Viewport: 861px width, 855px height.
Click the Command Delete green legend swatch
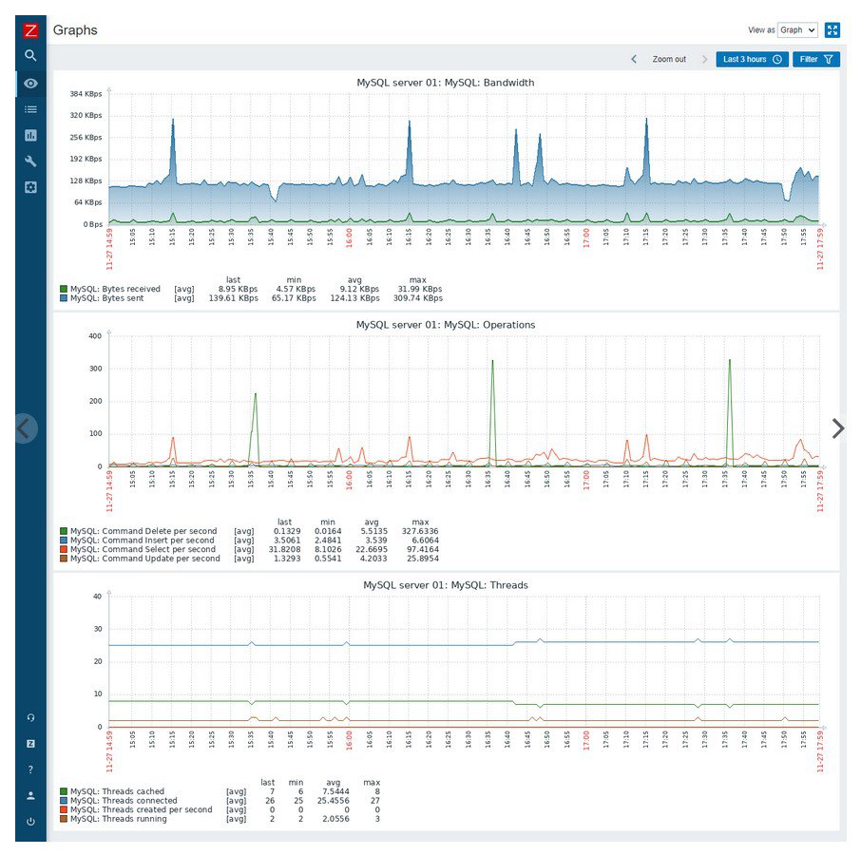[x=64, y=531]
